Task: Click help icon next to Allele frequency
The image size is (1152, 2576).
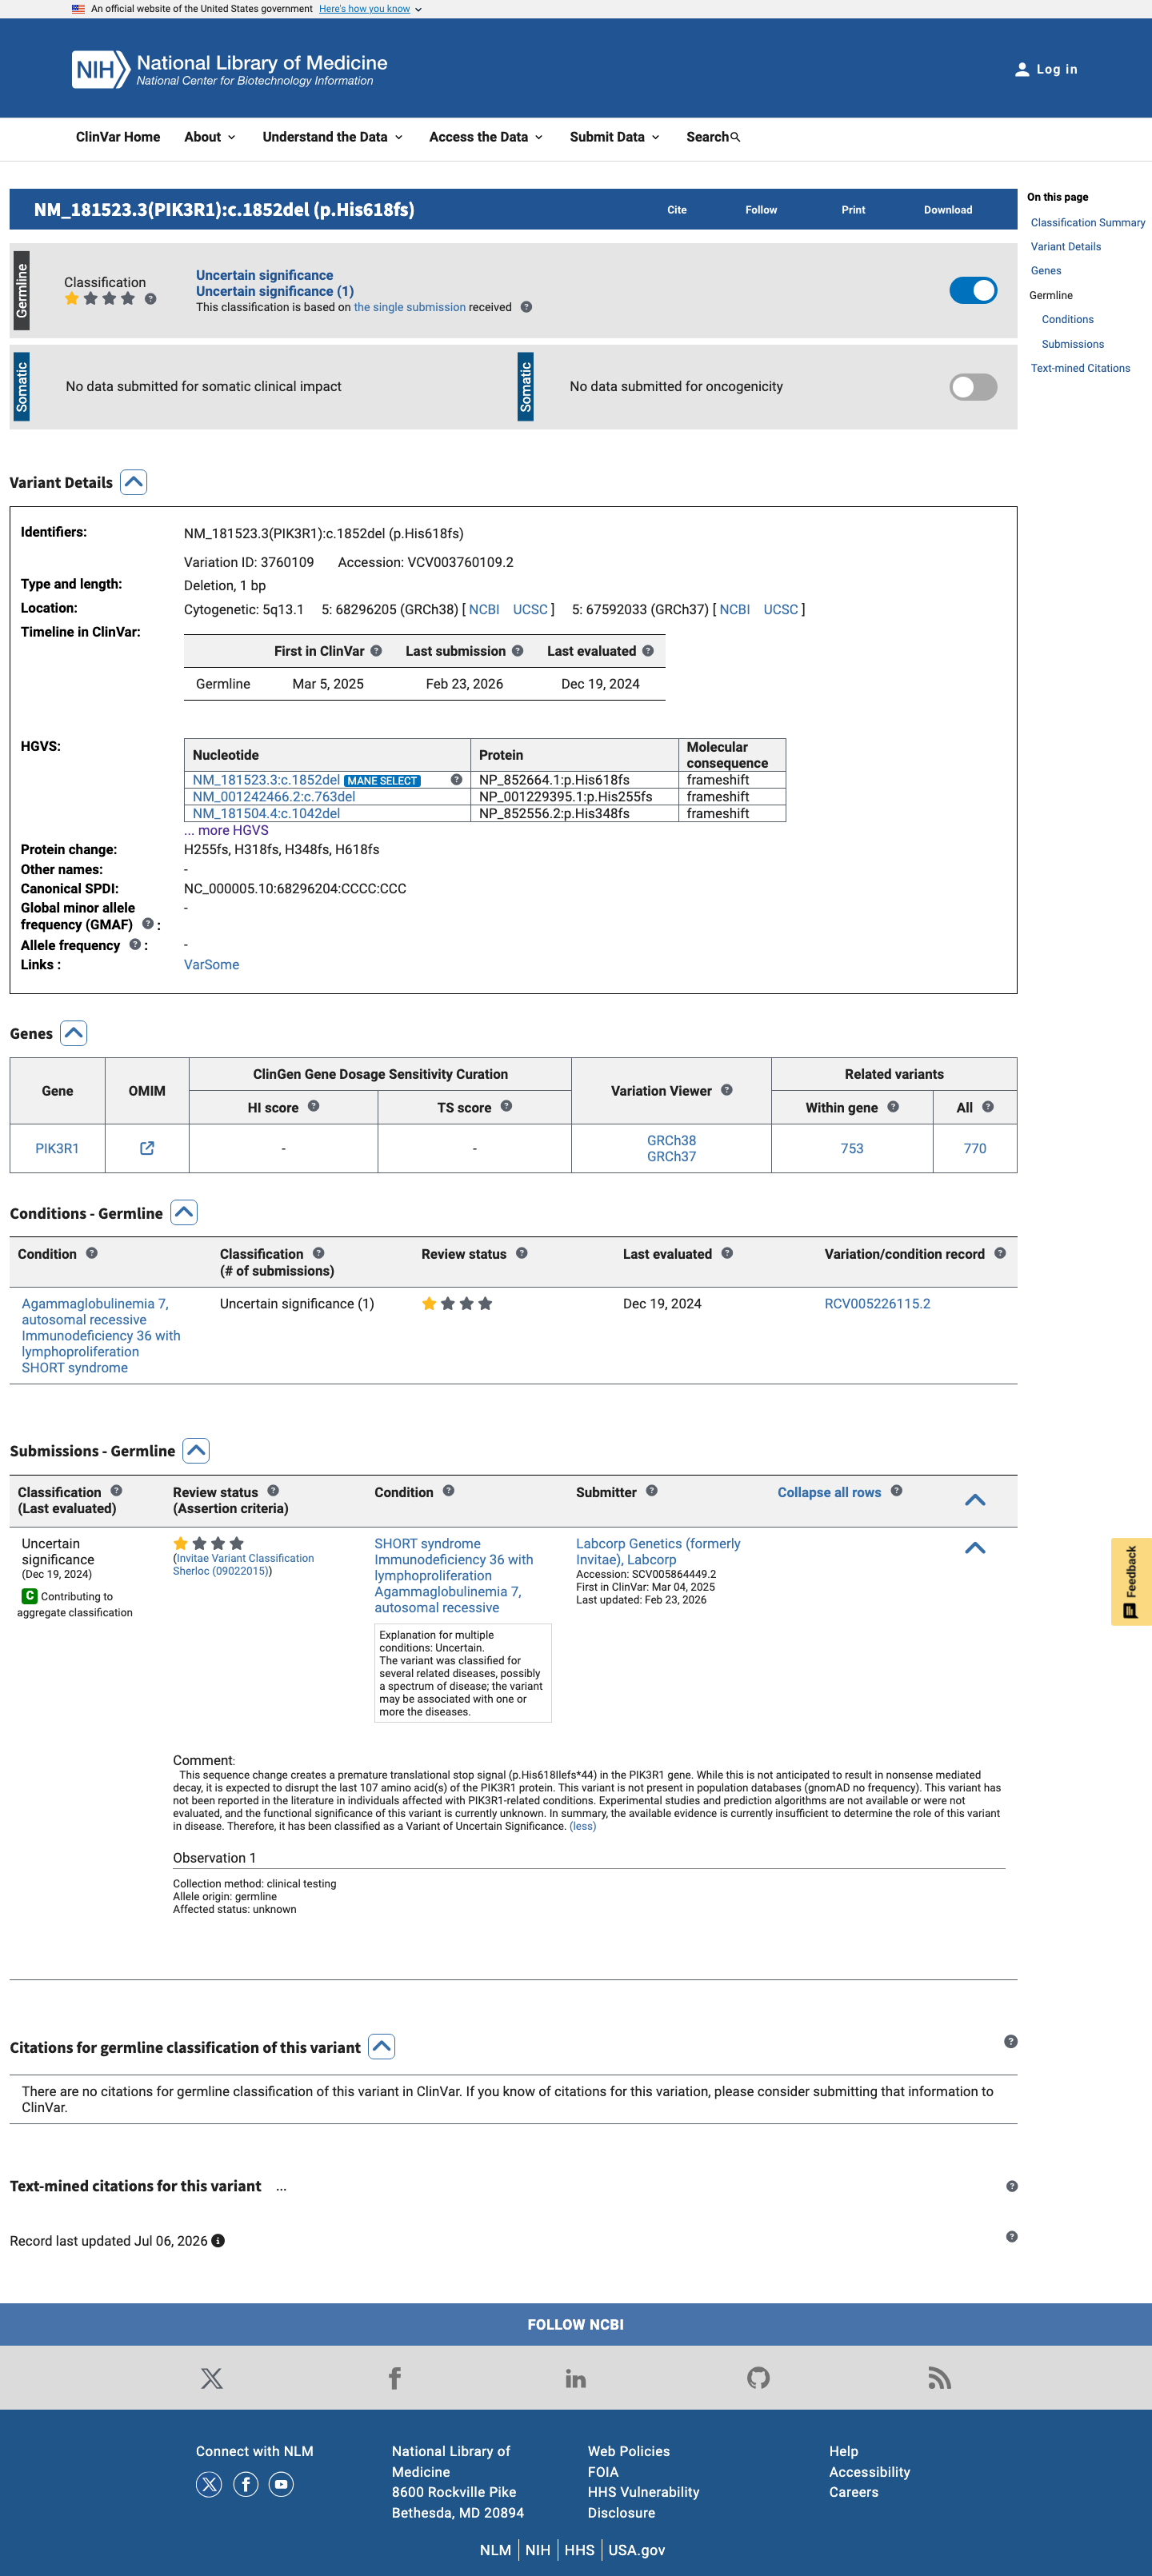Action: (x=135, y=945)
